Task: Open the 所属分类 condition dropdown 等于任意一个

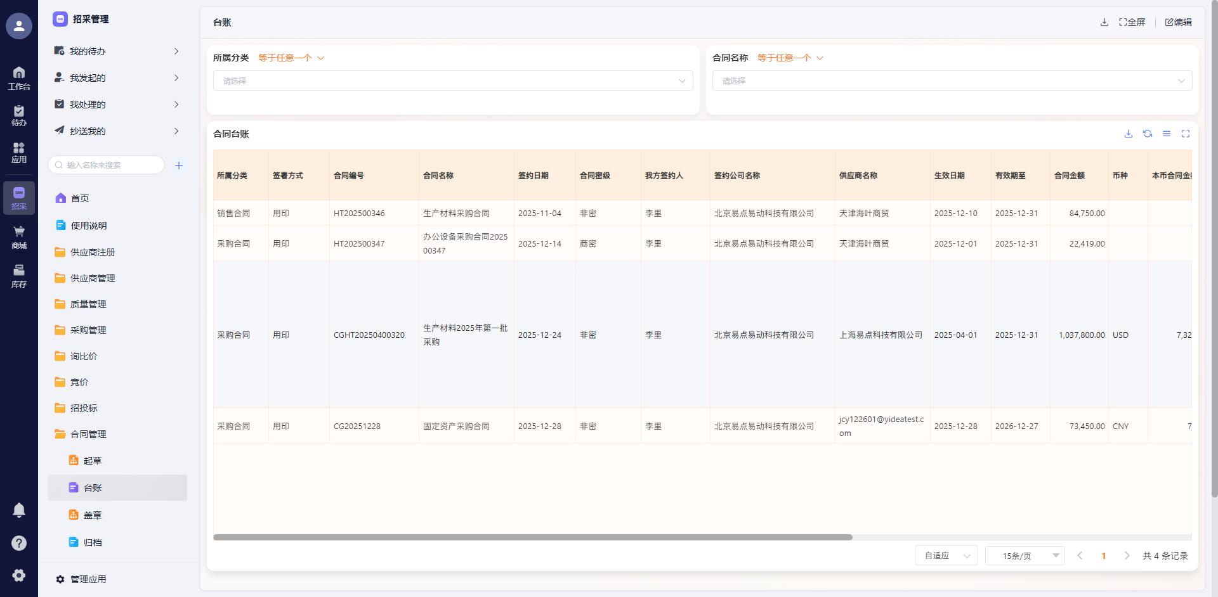Action: pyautogui.click(x=291, y=58)
